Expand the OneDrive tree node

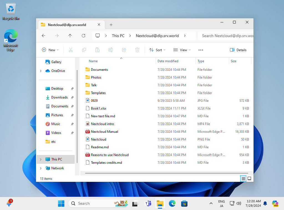(x=41, y=71)
